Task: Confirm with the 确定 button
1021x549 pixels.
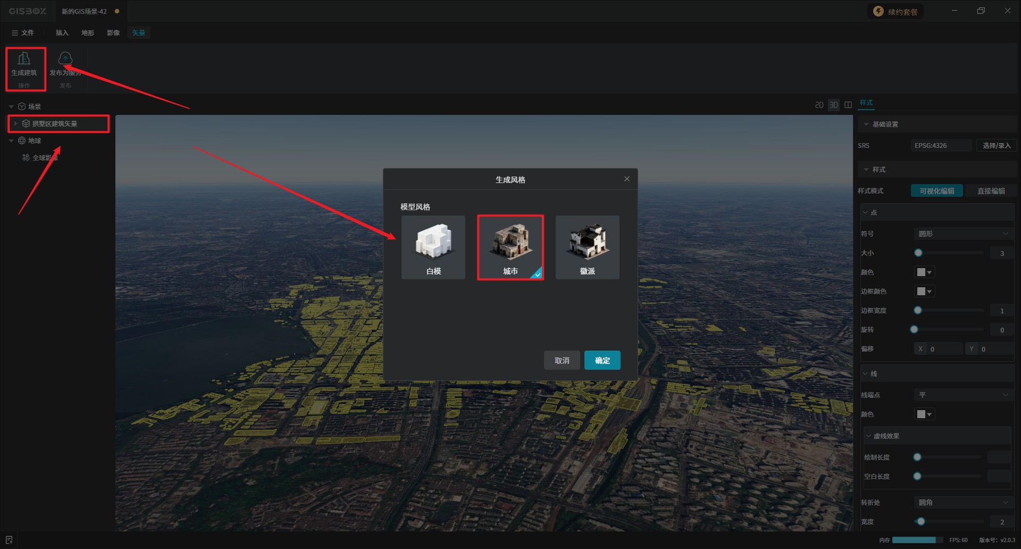Action: pyautogui.click(x=602, y=360)
